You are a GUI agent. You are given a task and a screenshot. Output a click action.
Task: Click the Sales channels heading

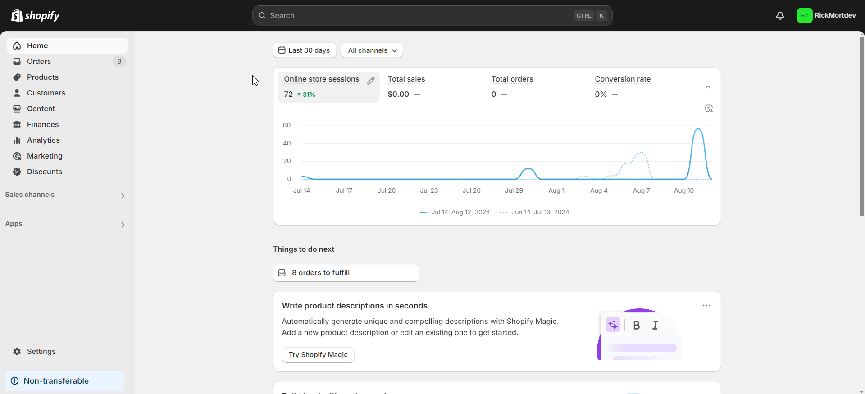click(x=30, y=195)
